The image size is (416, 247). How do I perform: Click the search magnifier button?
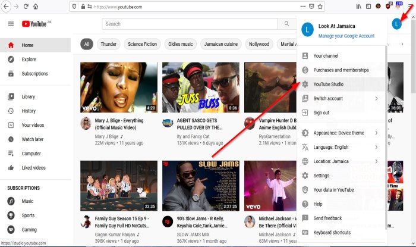[286, 24]
